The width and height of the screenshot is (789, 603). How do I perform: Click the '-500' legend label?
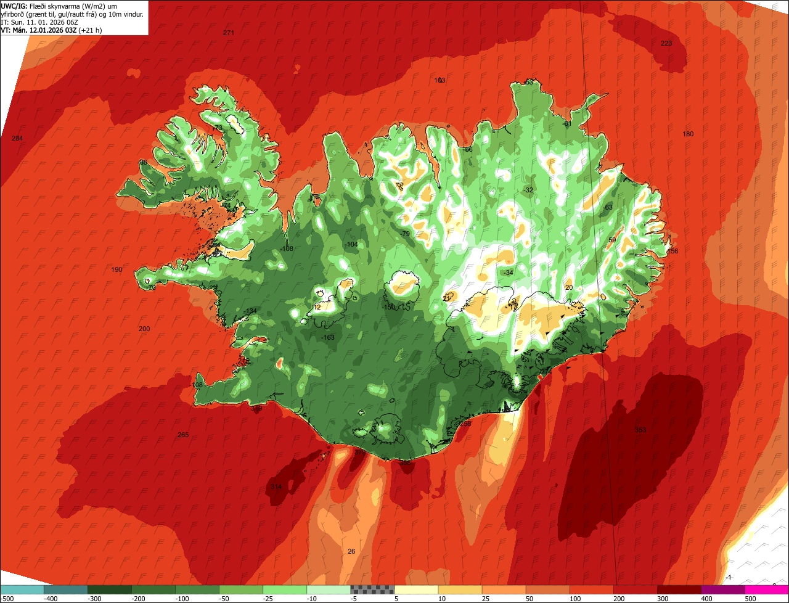[7, 599]
